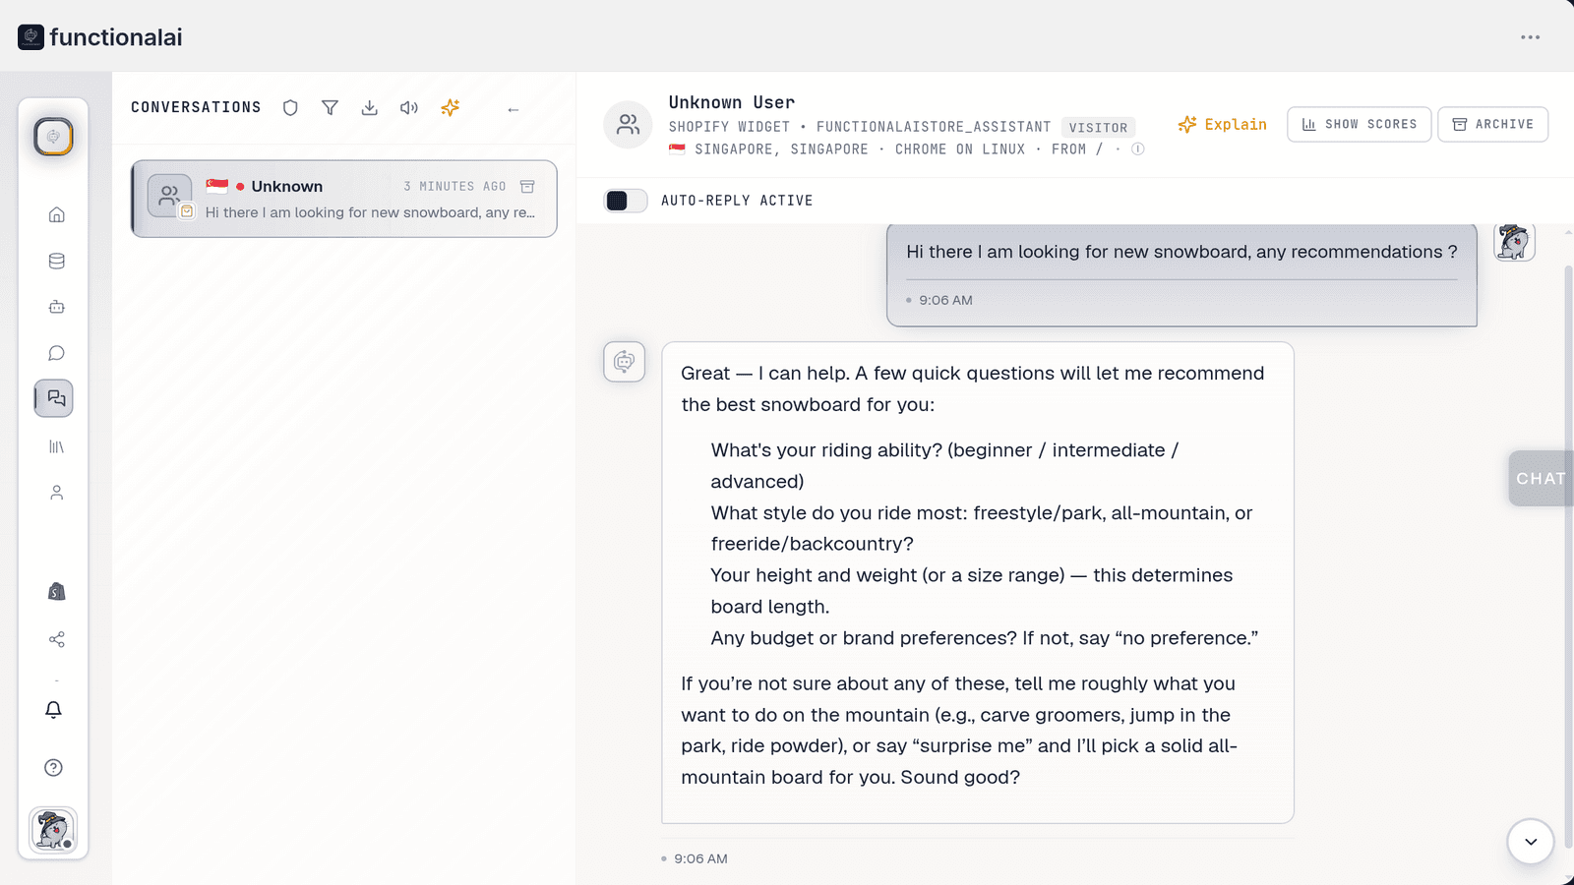1574x885 pixels.
Task: Open the user profile icon in sidebar
Action: [x=56, y=493]
